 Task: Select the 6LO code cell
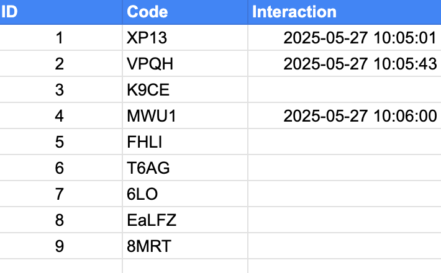point(185,194)
